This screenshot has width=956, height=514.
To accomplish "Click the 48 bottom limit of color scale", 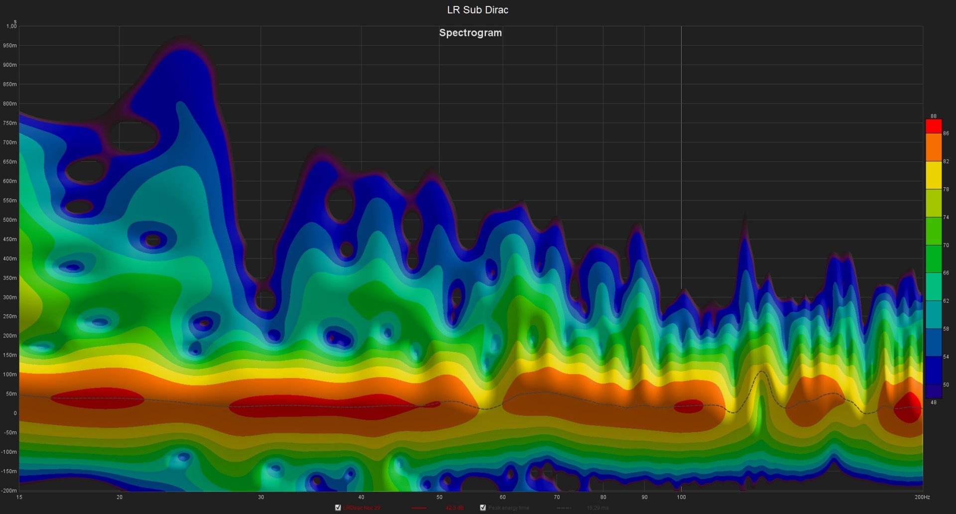I will (x=933, y=402).
